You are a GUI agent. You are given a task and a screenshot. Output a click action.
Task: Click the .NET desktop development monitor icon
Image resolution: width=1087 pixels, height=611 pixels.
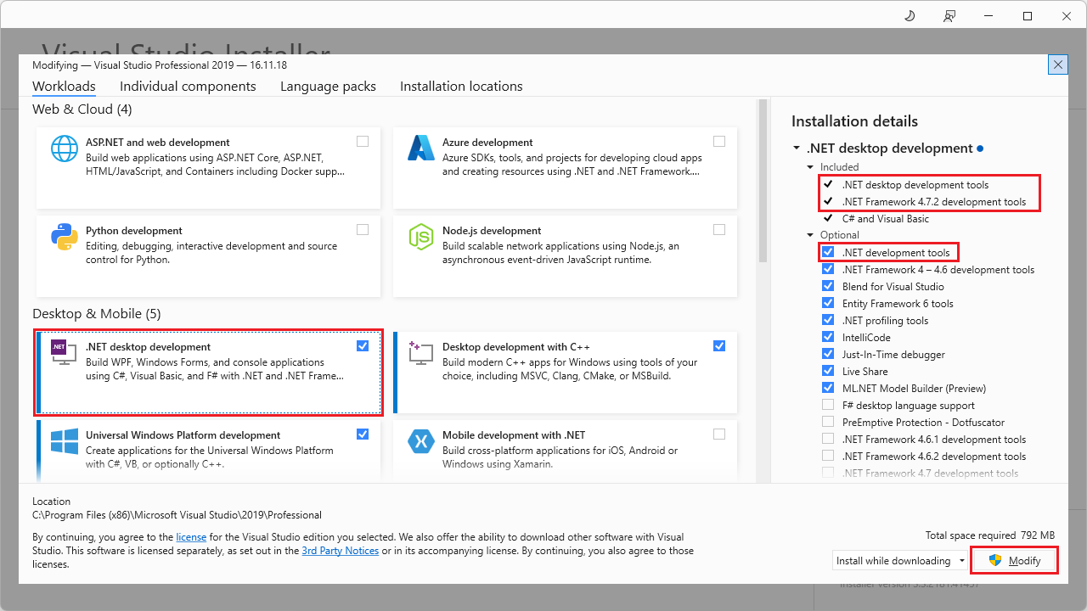click(64, 352)
